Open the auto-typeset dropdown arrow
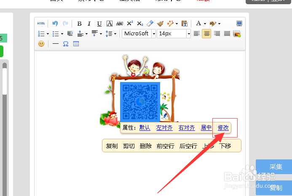The height and width of the screenshot is (196, 292). [177, 24]
